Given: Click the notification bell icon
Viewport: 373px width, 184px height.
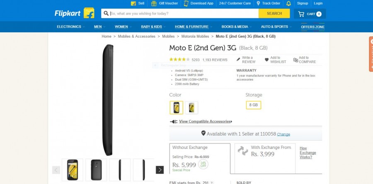Looking at the screenshot, I should click(x=288, y=3).
